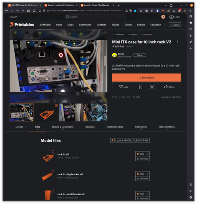The height and width of the screenshot is (204, 197).
Task: Open the User print files tab
Action: point(167,127)
